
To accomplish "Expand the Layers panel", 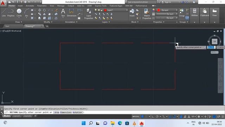I will (106, 22).
